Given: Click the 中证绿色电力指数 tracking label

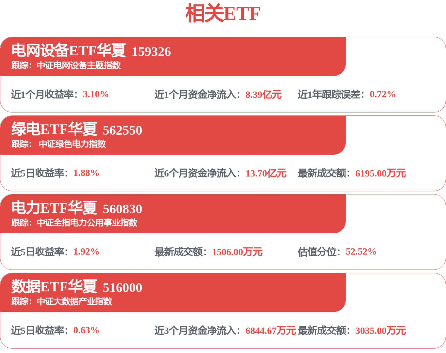Looking at the screenshot, I should coord(72,144).
